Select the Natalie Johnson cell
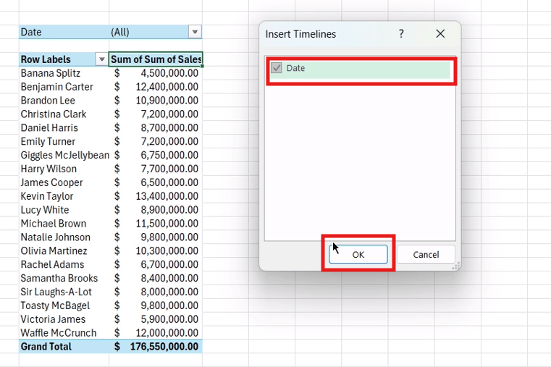This screenshot has width=551, height=367. point(64,237)
